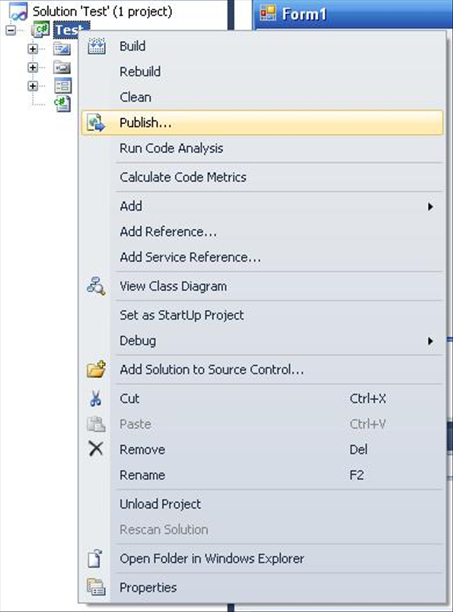Click the Solution 'Test' icon in tree
Viewport: 453px width, 612px height.
pos(18,11)
